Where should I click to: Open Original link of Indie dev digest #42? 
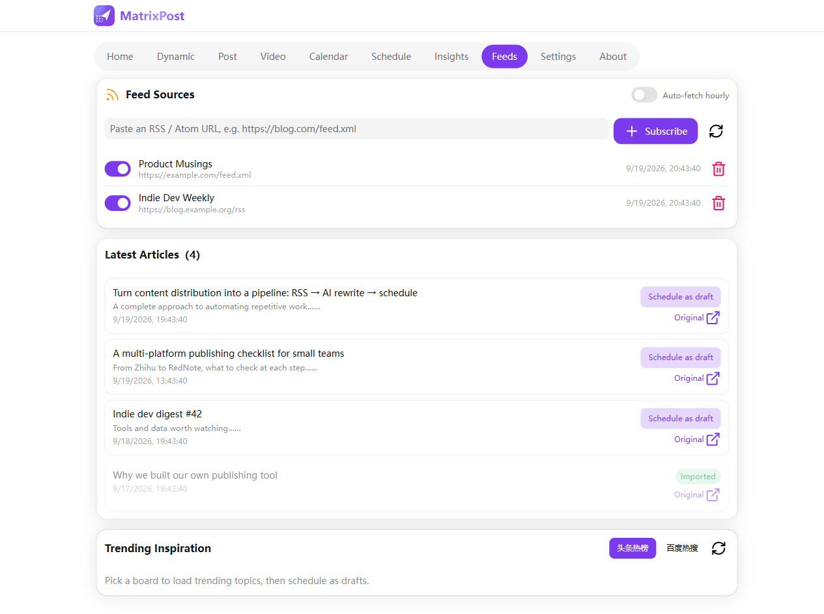[689, 440]
